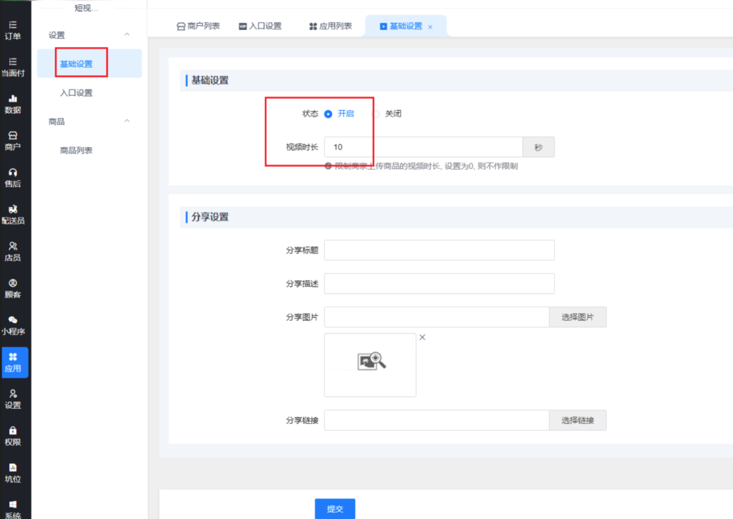Open the 售后 headset support icon
Viewport: 733px width, 519px height.
pyautogui.click(x=13, y=173)
